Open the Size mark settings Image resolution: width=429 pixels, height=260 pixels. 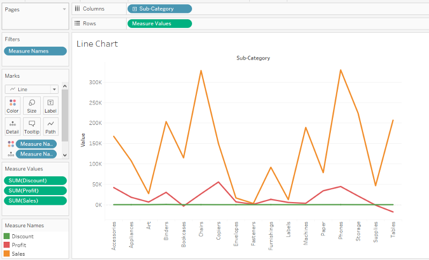(32, 106)
